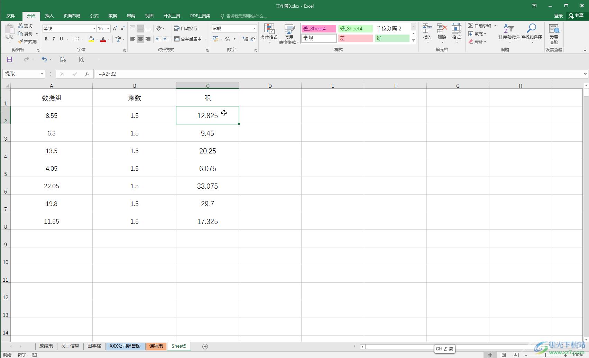This screenshot has height=358, width=589.
Task: Toggle Wrap Text (自动换行)
Action: point(186,28)
